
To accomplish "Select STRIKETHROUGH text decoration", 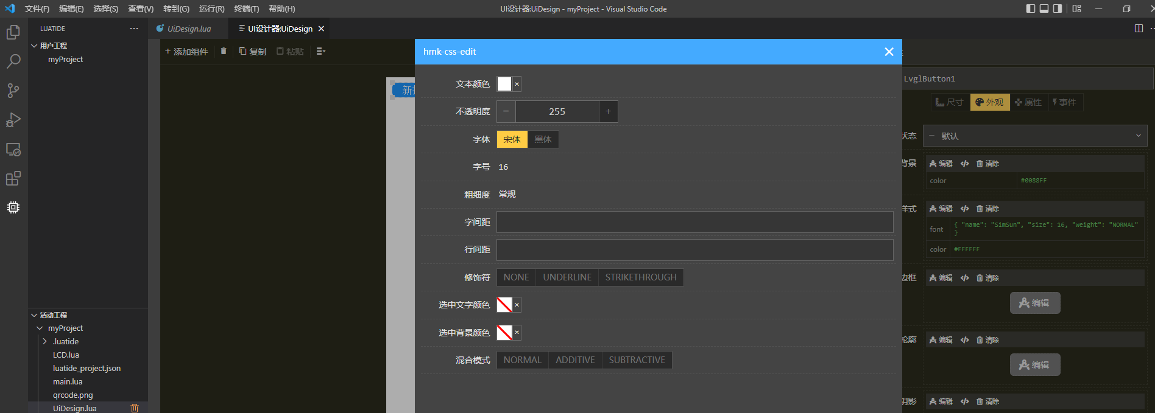I will (641, 277).
